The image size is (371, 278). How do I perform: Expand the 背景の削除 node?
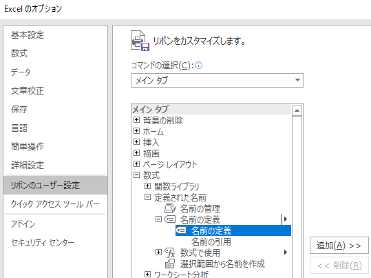[136, 120]
